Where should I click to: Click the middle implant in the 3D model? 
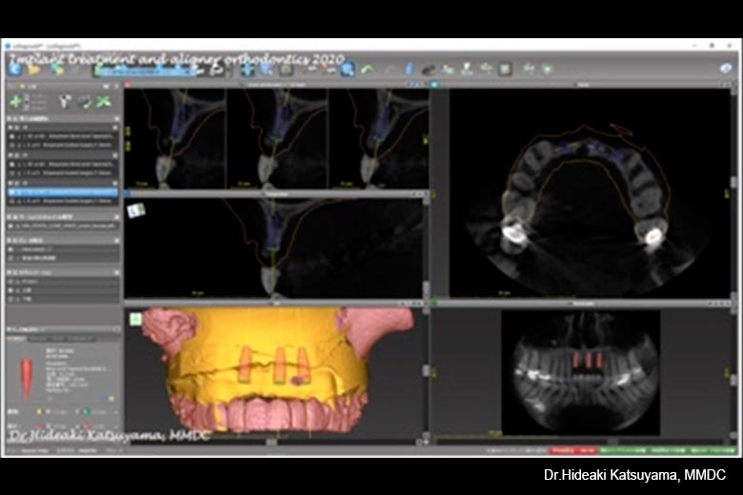click(279, 366)
